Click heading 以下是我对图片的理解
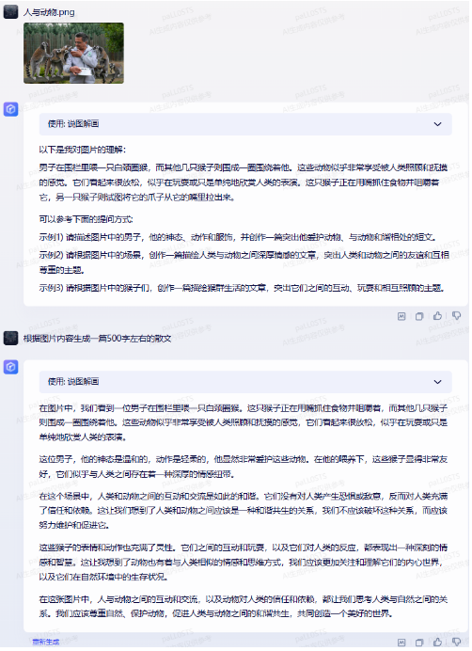 click(x=83, y=150)
